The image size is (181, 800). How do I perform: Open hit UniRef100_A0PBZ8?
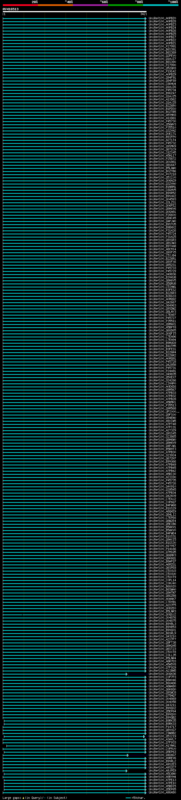(162, 22)
